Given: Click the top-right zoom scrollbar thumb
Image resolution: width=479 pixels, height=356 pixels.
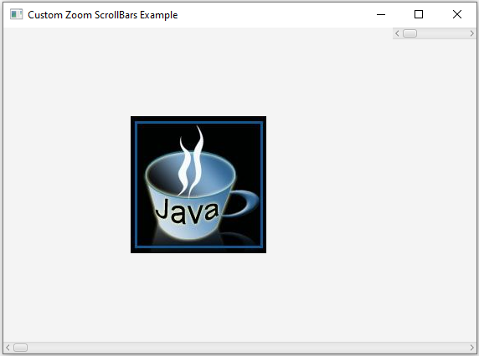Looking at the screenshot, I should [409, 33].
